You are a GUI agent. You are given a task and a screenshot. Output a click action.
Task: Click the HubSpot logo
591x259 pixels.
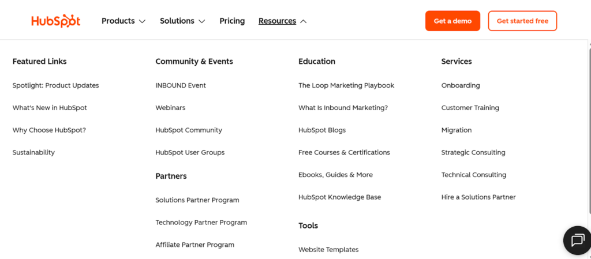tap(55, 21)
